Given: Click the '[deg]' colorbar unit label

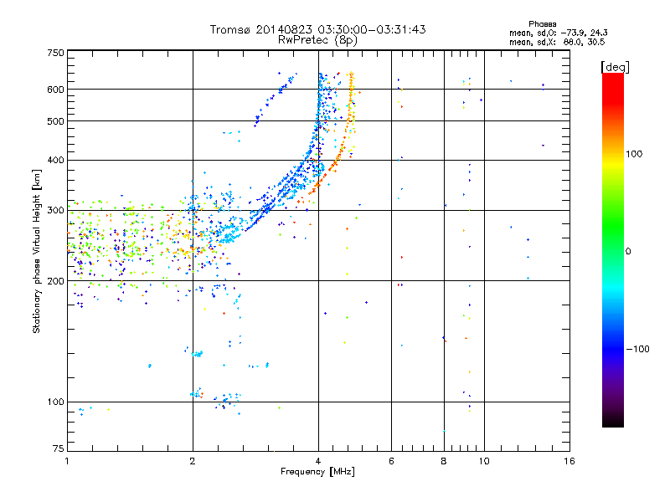Looking at the screenshot, I should click(615, 67).
